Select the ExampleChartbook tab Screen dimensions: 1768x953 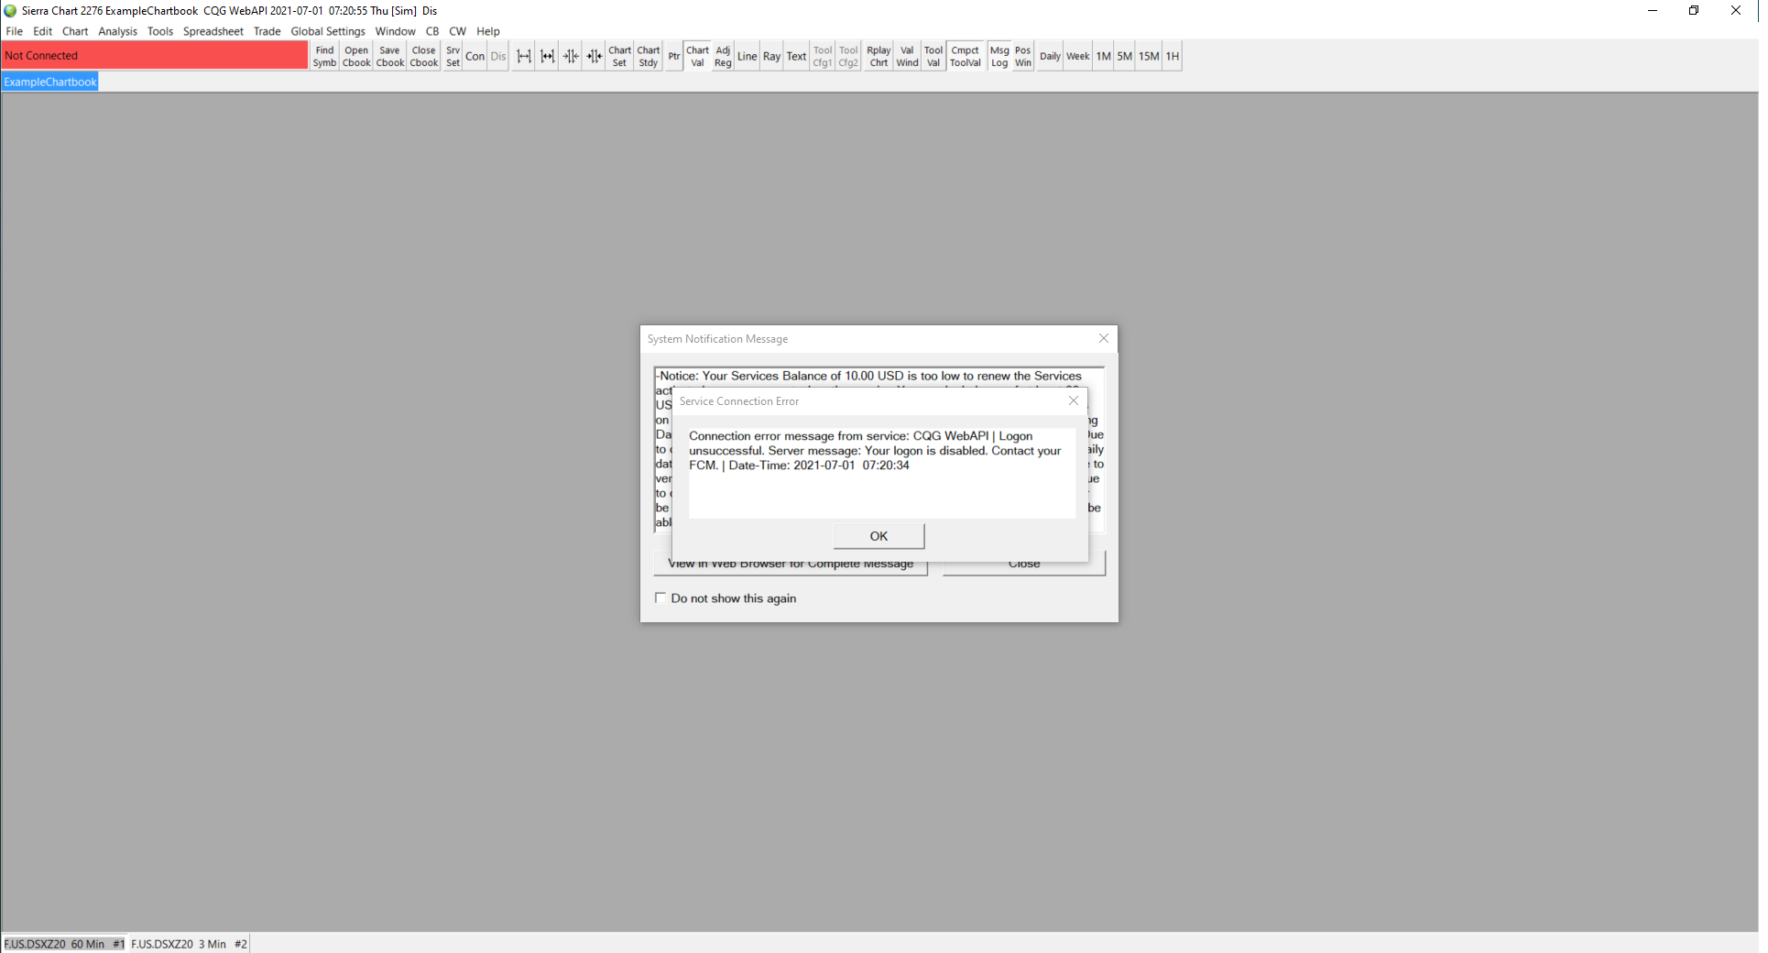click(x=50, y=82)
